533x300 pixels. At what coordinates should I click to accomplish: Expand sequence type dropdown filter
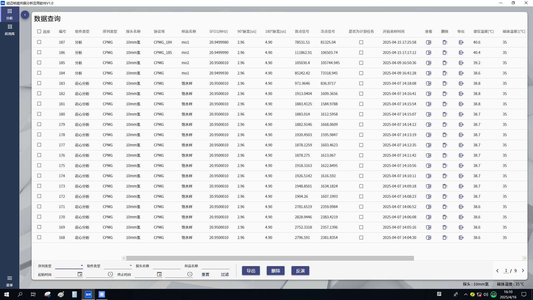[x=82, y=266]
